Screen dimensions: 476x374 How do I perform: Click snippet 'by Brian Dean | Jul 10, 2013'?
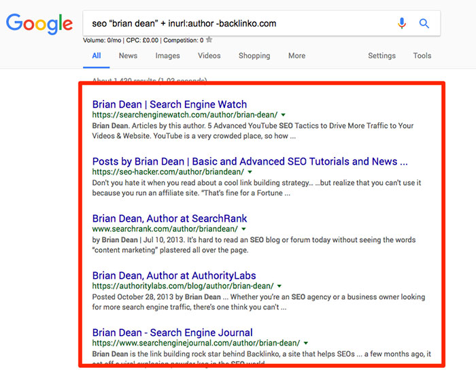click(x=138, y=240)
